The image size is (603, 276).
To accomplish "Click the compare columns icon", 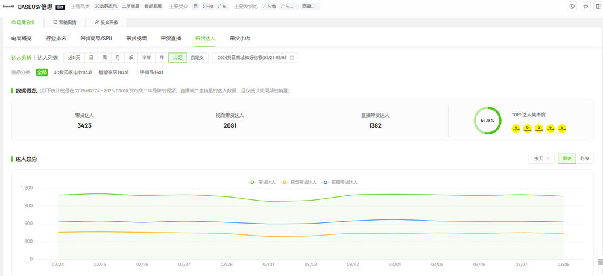I will pyautogui.click(x=599, y=7).
